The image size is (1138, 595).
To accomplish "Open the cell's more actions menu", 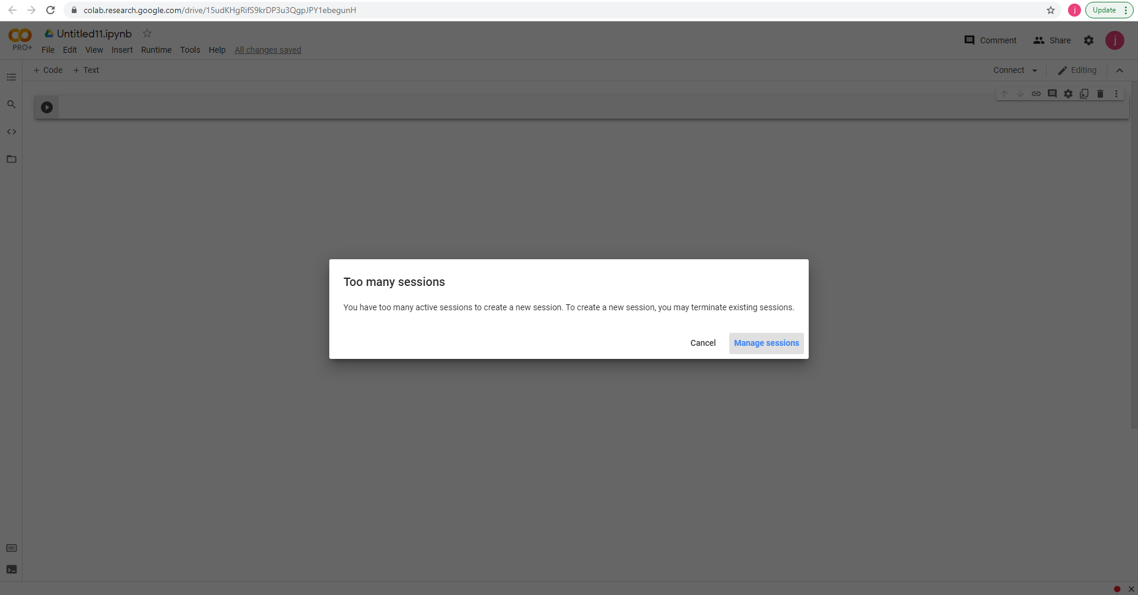I will [1117, 93].
